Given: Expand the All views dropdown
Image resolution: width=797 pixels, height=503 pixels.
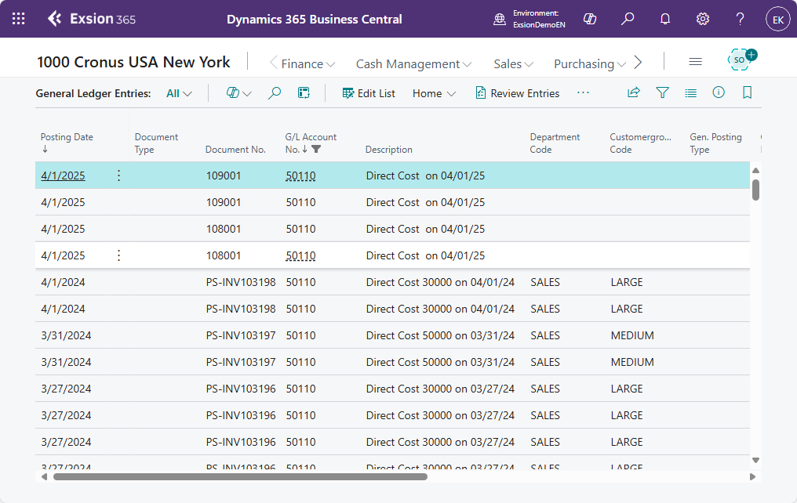Looking at the screenshot, I should coord(179,93).
